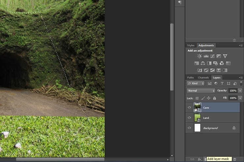Viewport: 244px width, 162px height.
Task: Add an Invert adjustment
Action: click(199, 70)
